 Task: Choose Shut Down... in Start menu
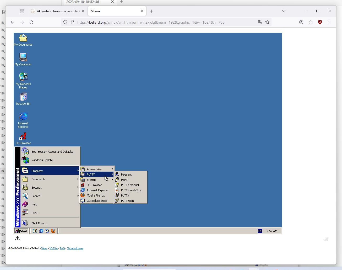tap(50, 223)
